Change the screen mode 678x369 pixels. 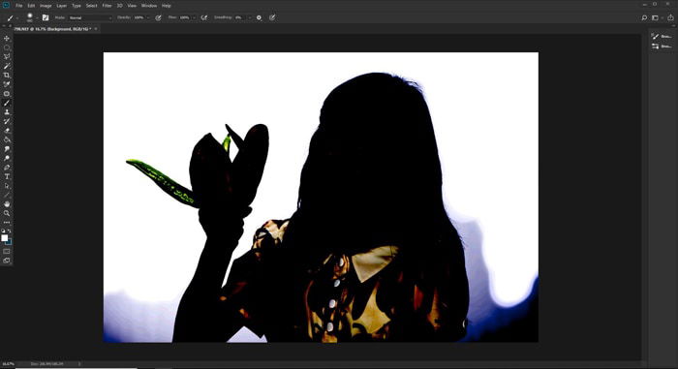click(x=7, y=261)
